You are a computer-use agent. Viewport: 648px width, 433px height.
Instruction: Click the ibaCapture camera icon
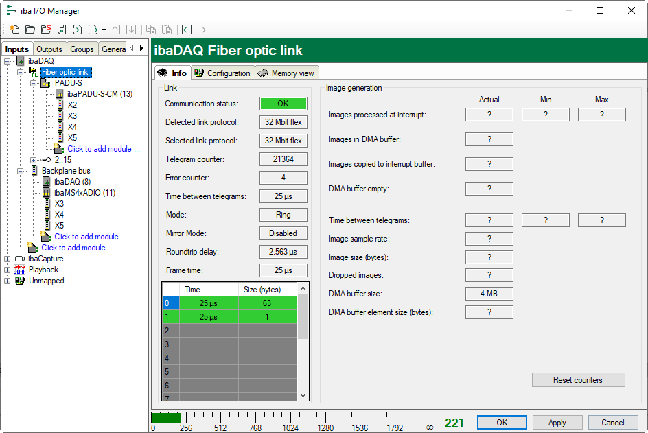[x=20, y=259]
